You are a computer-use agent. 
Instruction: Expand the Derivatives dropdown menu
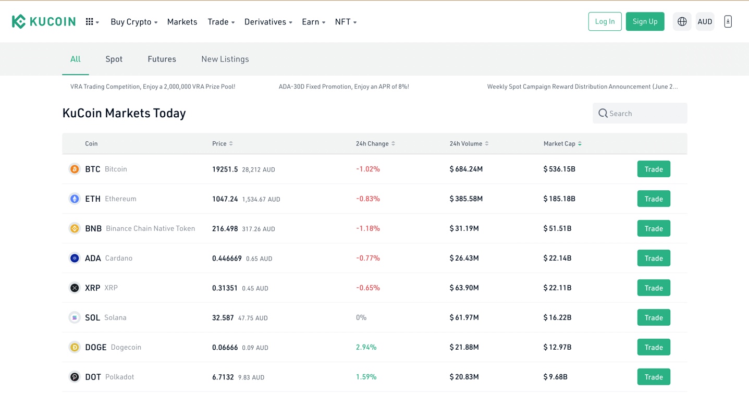point(268,22)
